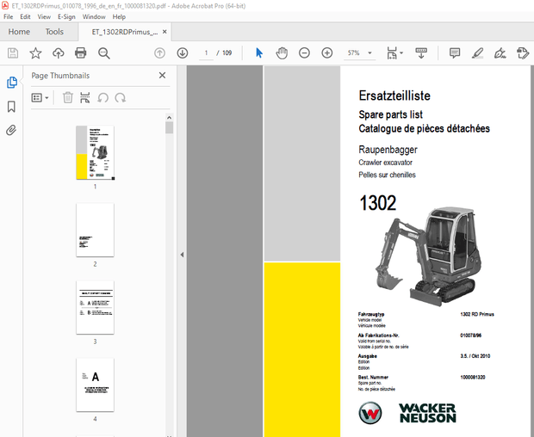Select page 1 thumbnail
Image resolution: width=534 pixels, height=437 pixels.
click(x=95, y=152)
